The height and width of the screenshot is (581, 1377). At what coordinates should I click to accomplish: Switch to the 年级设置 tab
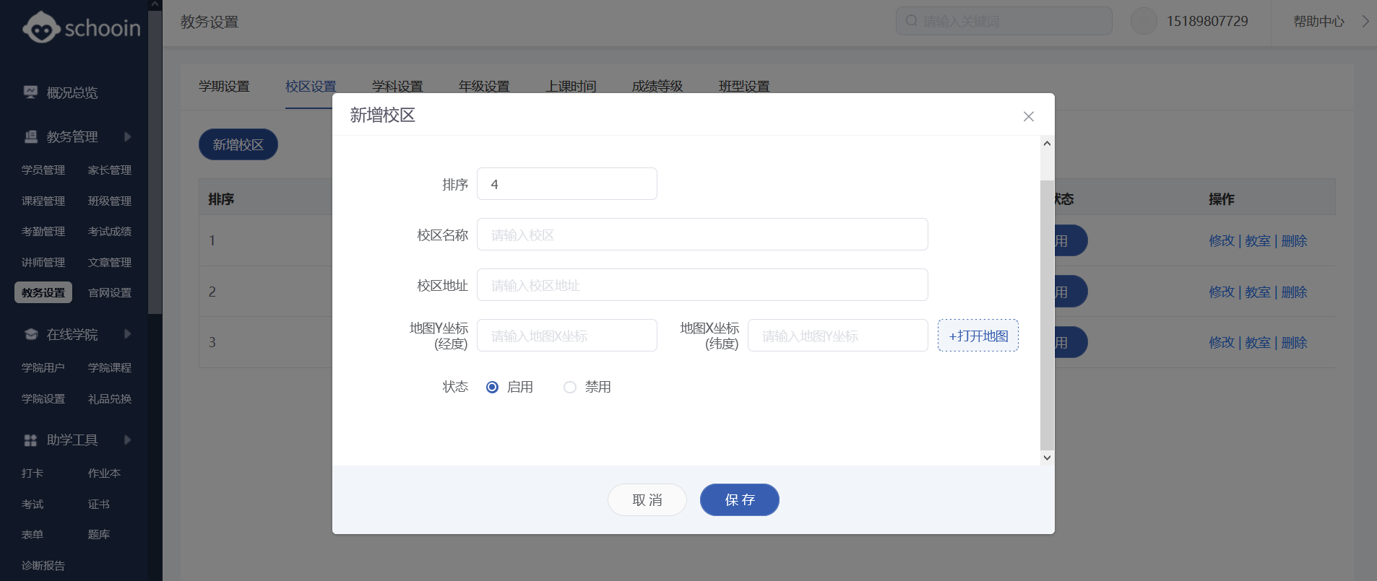[x=484, y=87]
